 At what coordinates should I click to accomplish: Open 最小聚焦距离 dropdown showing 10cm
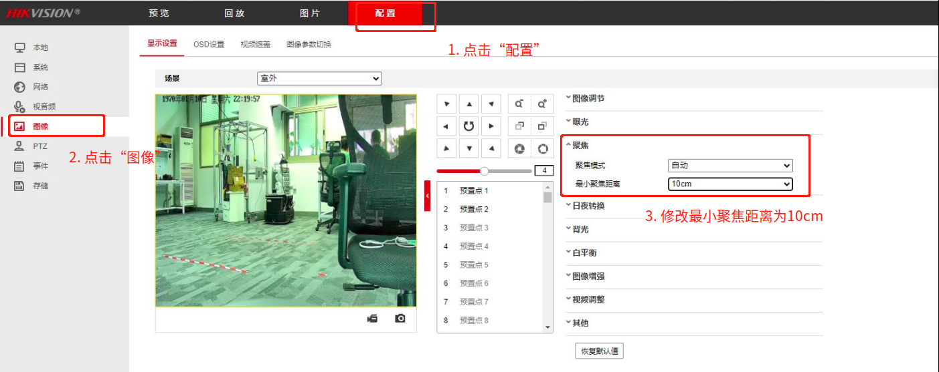(x=730, y=184)
